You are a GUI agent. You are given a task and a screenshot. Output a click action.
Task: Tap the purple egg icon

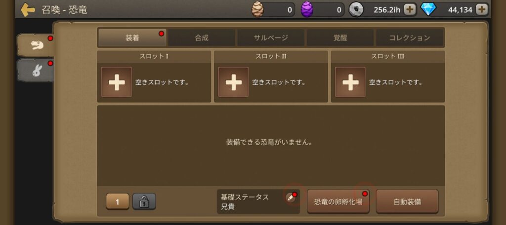click(307, 9)
